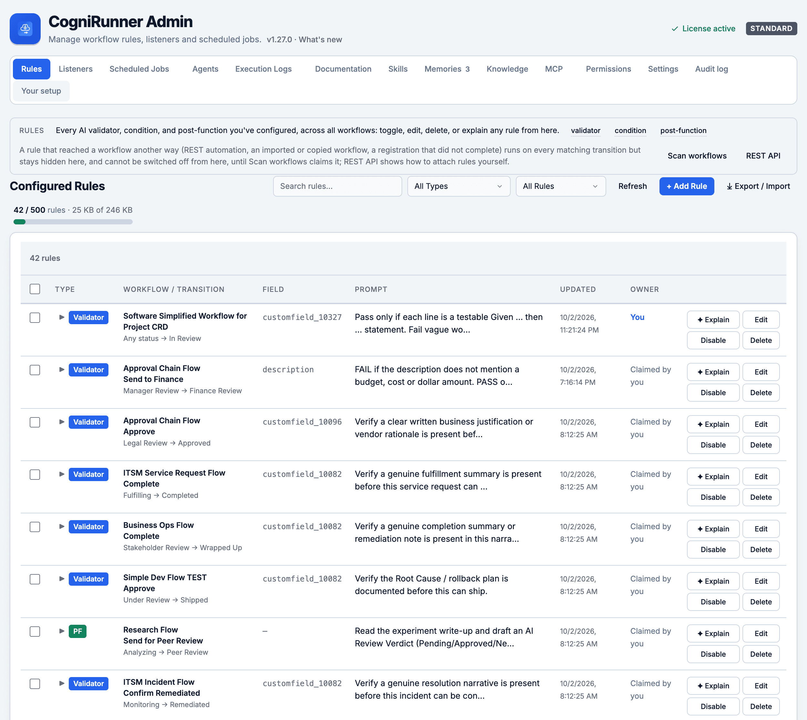Expand the ITSM Incident Flow row

point(61,683)
